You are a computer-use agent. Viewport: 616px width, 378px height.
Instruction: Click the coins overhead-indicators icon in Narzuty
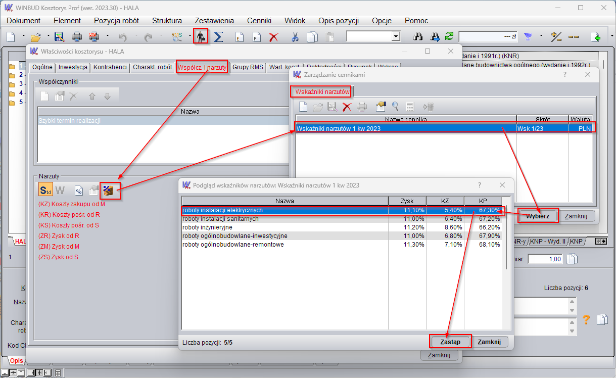coord(108,191)
